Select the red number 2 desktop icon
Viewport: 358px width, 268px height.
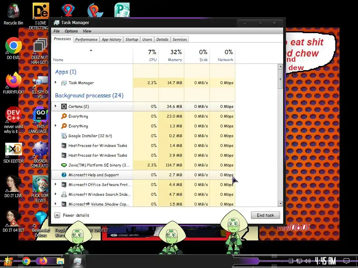tap(68, 9)
